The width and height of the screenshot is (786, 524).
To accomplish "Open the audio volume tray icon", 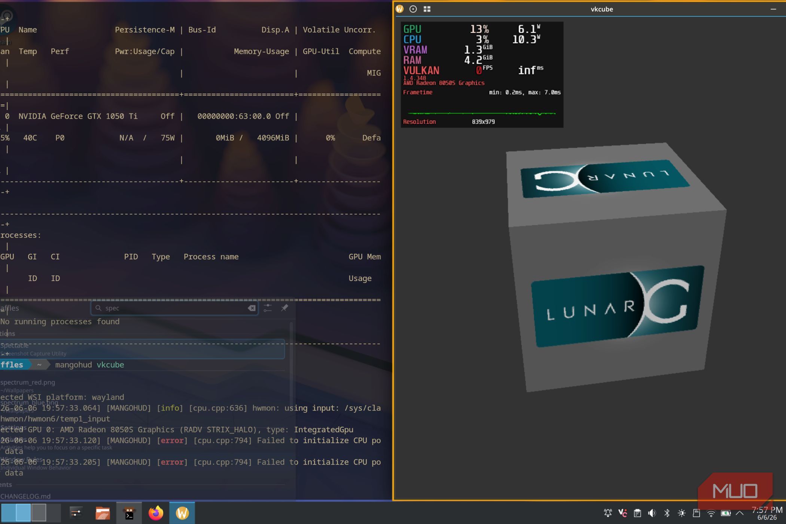I will [x=652, y=513].
